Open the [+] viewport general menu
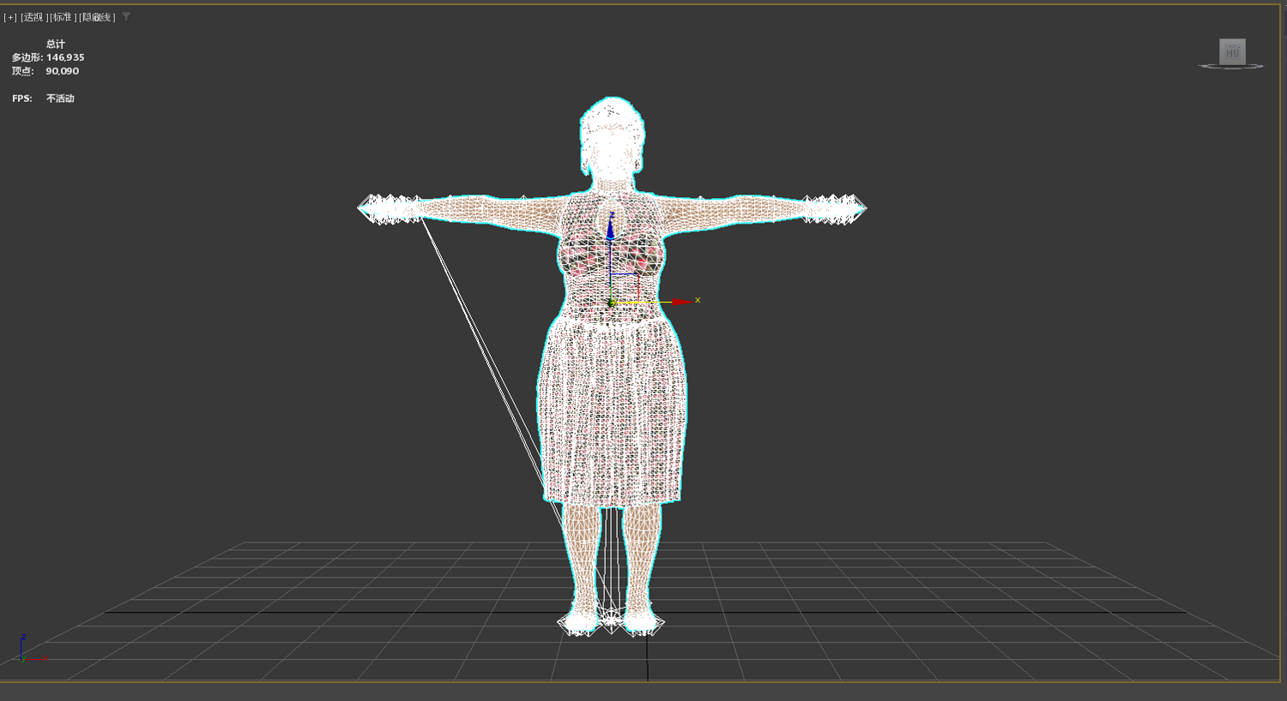Viewport: 1287px width, 701px height. [x=10, y=17]
